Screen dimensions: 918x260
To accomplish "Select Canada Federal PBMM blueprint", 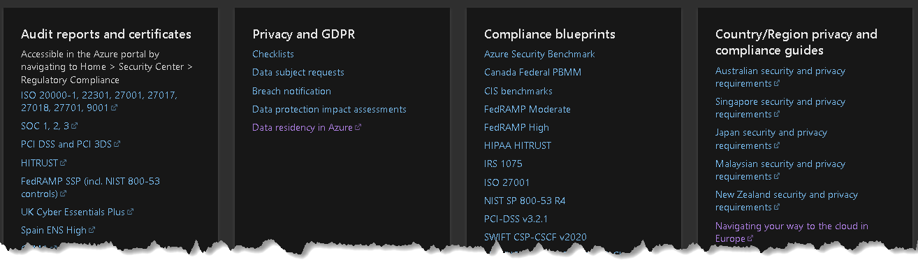I will [532, 72].
